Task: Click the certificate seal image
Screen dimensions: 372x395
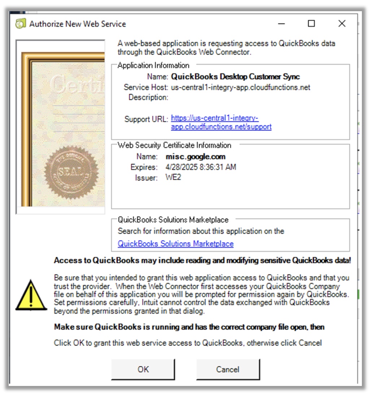Action: pyautogui.click(x=71, y=172)
